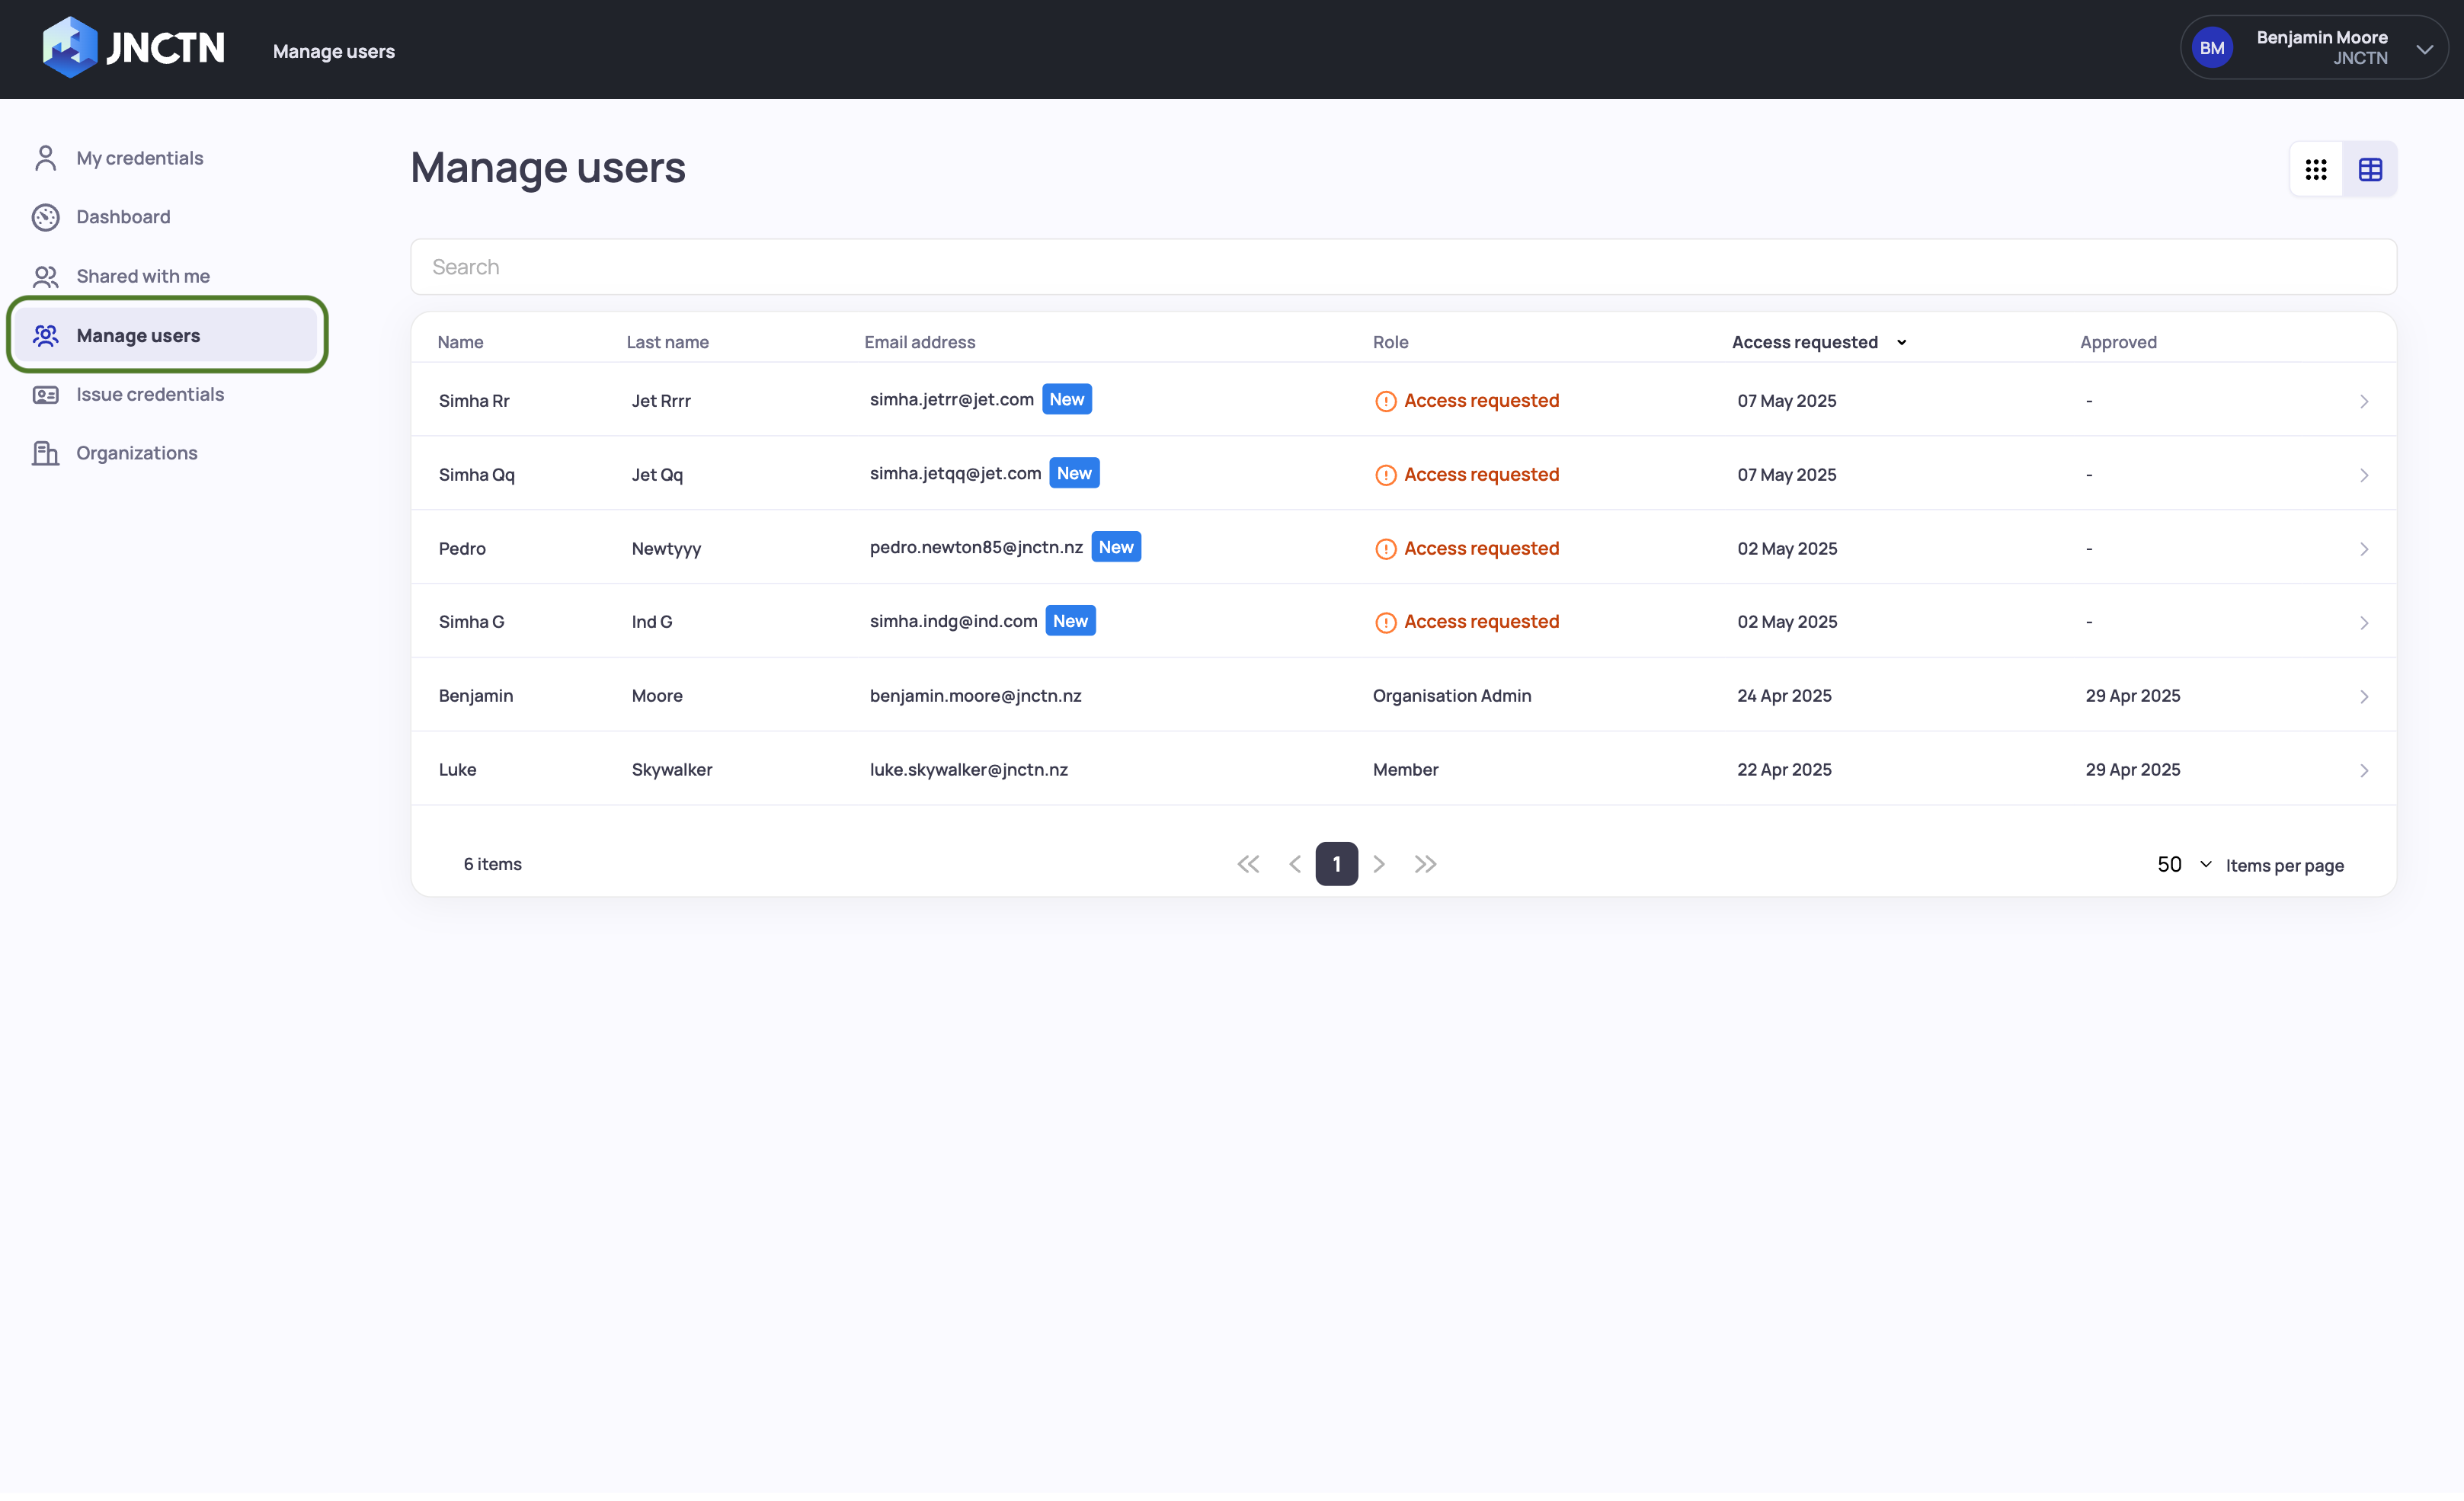Open Luke Skywalker row chevron
Screen dimensions: 2464x1501
click(2364, 770)
